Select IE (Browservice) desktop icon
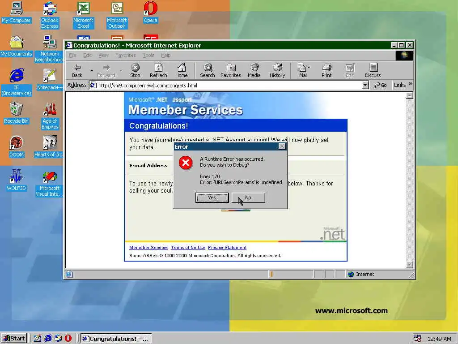The height and width of the screenshot is (344, 458). (x=17, y=82)
